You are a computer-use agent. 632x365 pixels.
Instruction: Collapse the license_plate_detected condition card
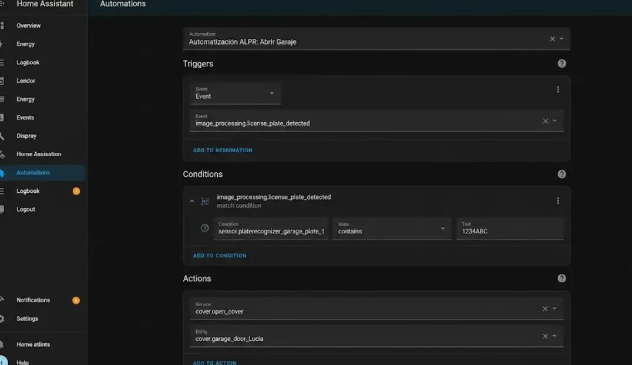[x=191, y=200]
